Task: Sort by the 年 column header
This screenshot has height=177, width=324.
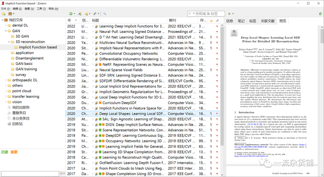Action: 72,20
